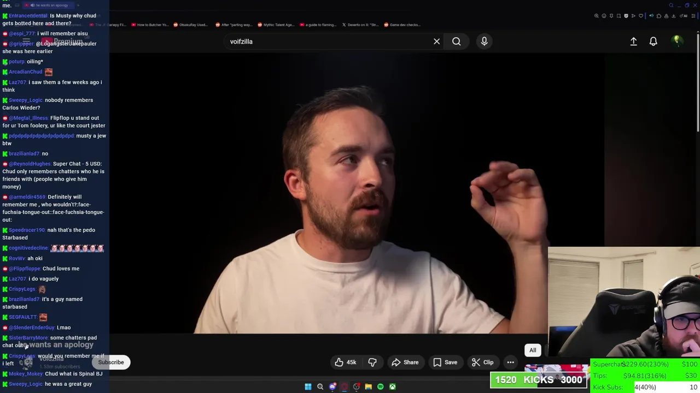
Task: Click chat username @Megtal_Illness
Action: [x=28, y=118]
